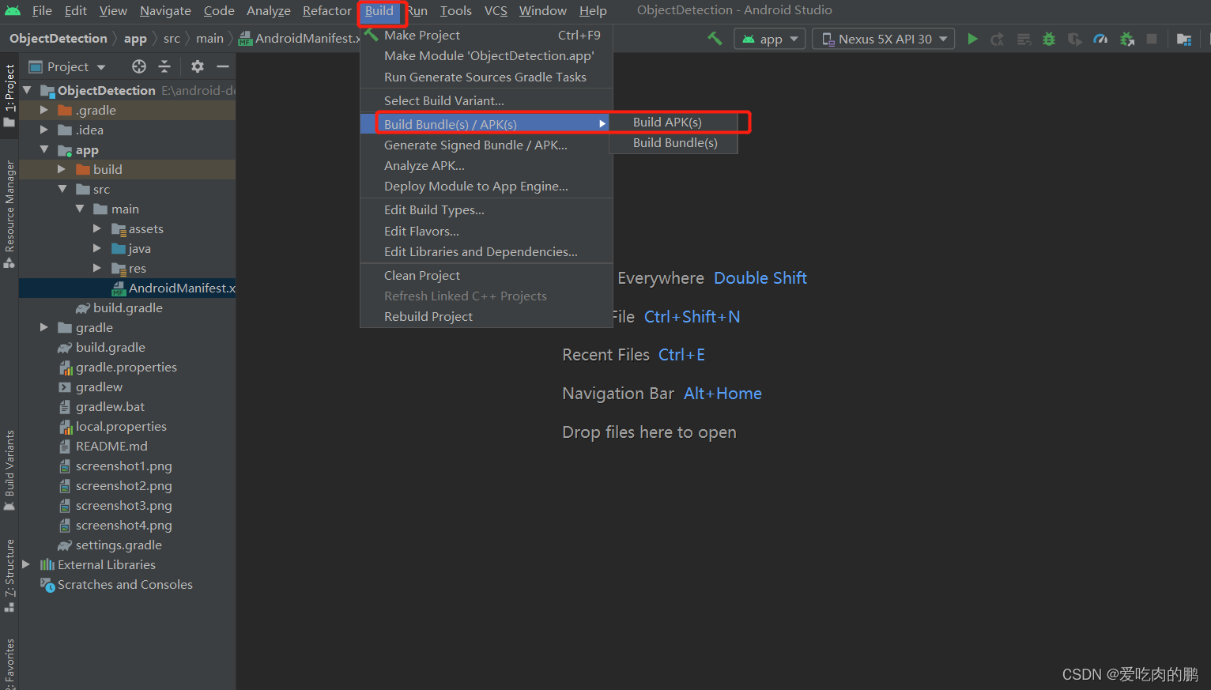Open the Tools menu
The height and width of the screenshot is (690, 1211).
click(455, 10)
